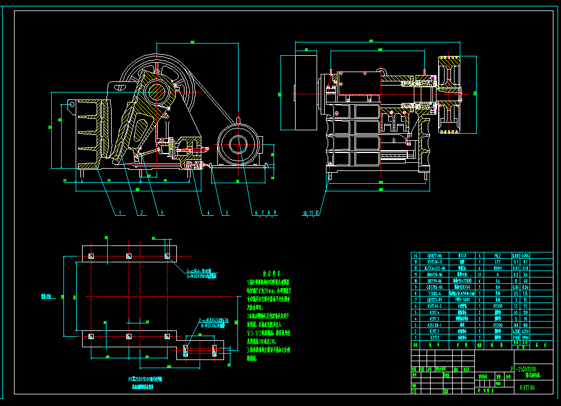Select the PE-250X1200 title text

click(523, 369)
